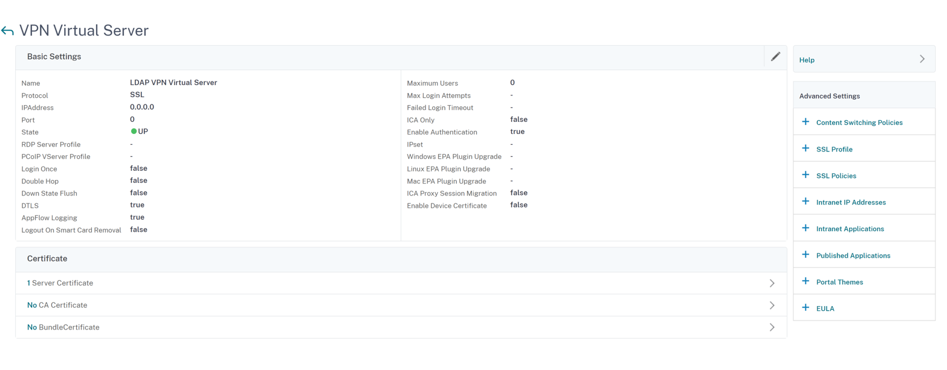Click the Help link text
This screenshot has width=947, height=370.
pyautogui.click(x=807, y=60)
